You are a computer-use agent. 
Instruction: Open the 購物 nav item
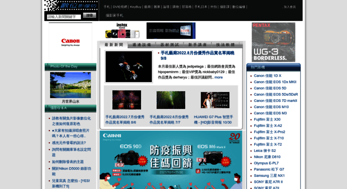coord(176,7)
